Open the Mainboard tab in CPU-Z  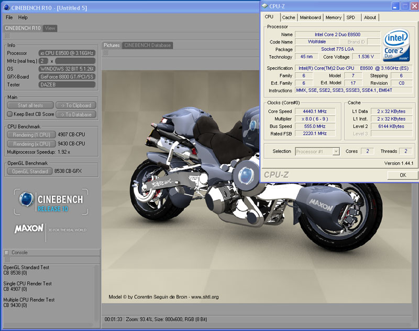(310, 18)
